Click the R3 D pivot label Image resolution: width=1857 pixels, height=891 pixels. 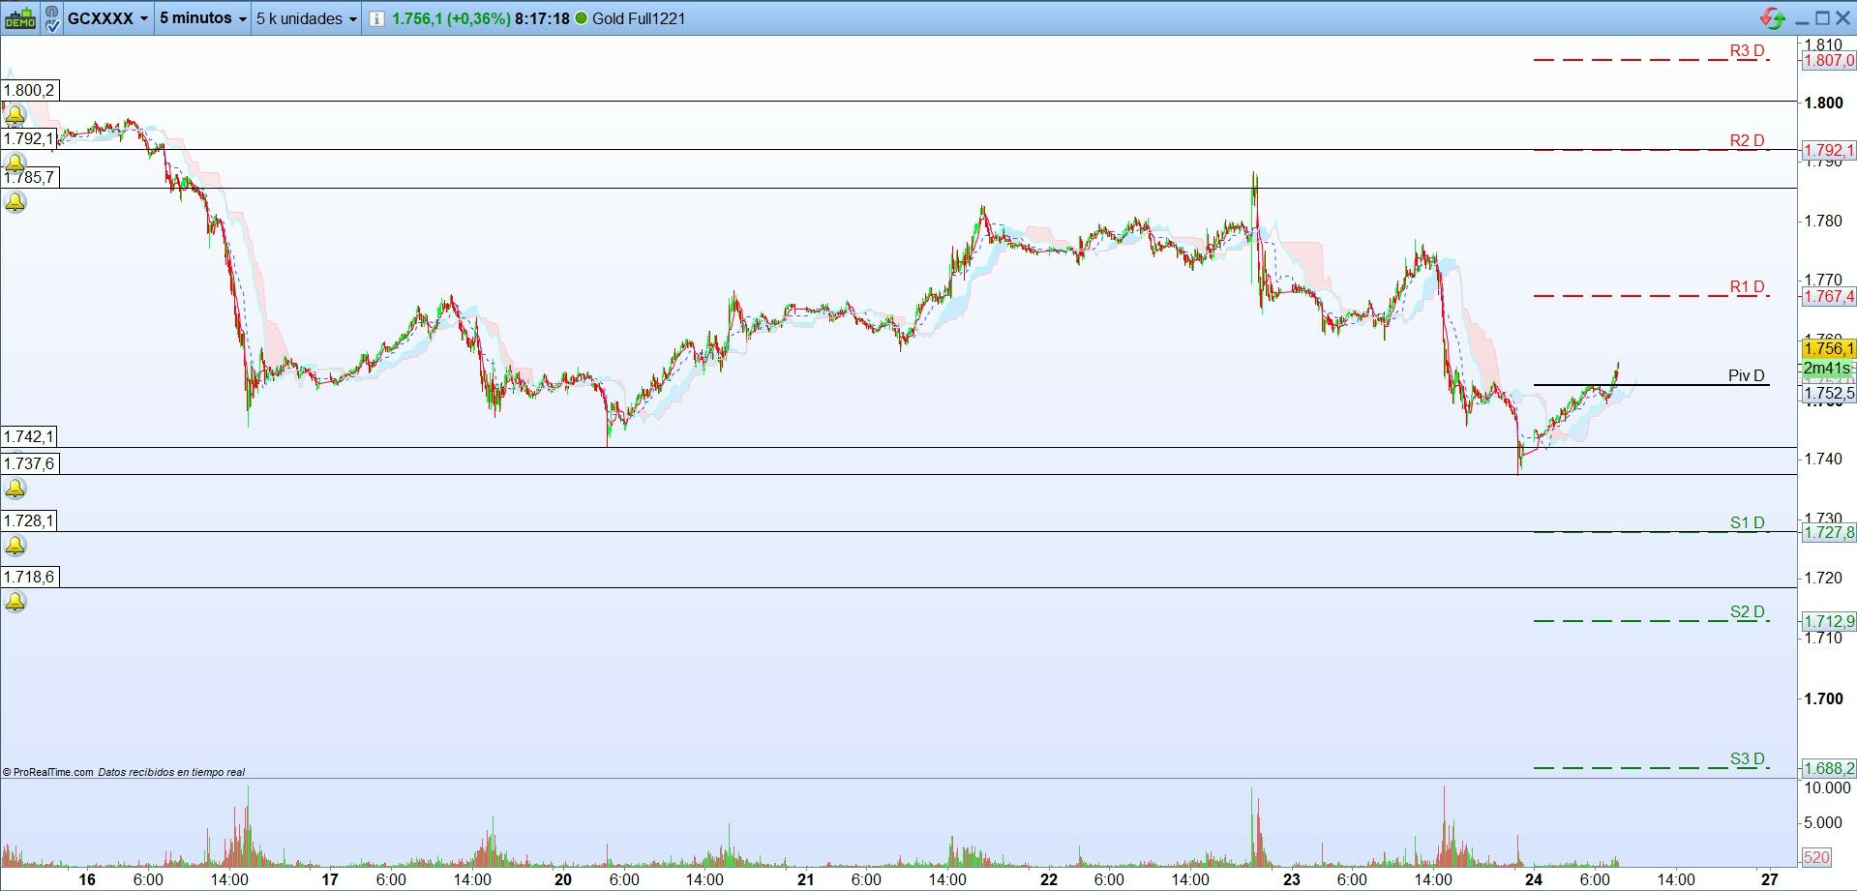point(1747,51)
